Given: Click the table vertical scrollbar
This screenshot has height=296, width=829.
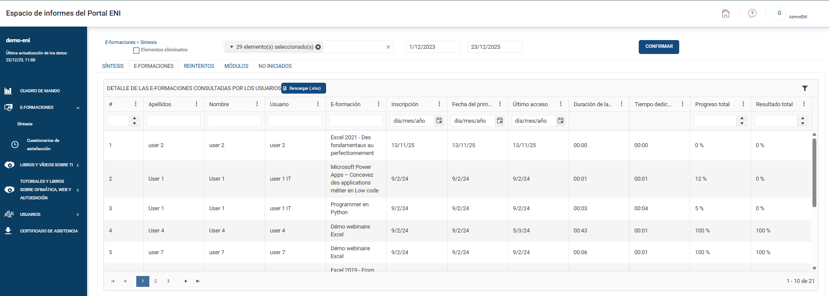Looking at the screenshot, I should point(814,173).
